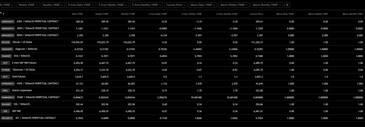Select the SOL / TetherUS row name
This screenshot has width=365, height=127.
point(22,104)
